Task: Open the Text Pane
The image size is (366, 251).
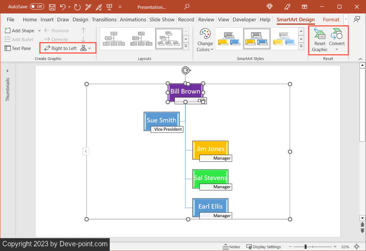Action: (x=18, y=48)
